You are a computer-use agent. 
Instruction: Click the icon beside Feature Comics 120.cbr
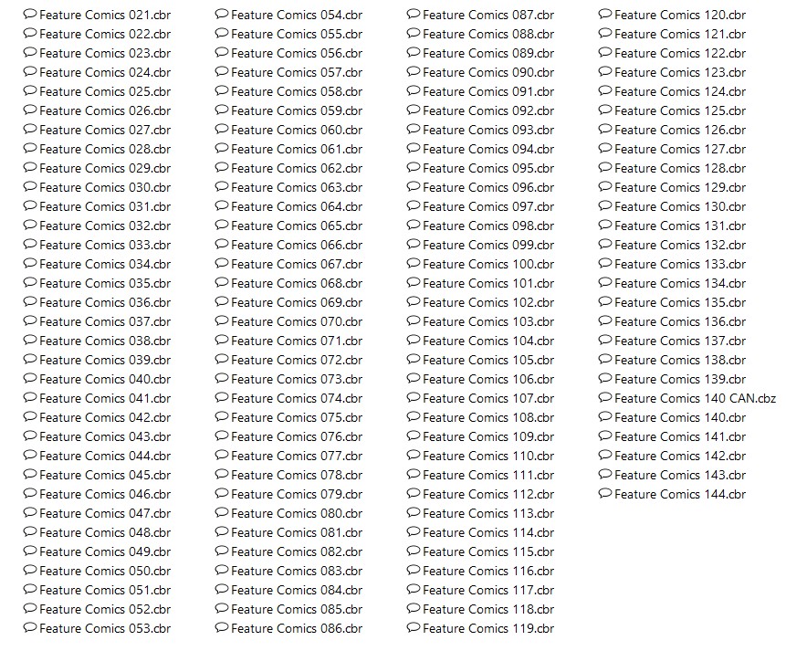pyautogui.click(x=605, y=15)
